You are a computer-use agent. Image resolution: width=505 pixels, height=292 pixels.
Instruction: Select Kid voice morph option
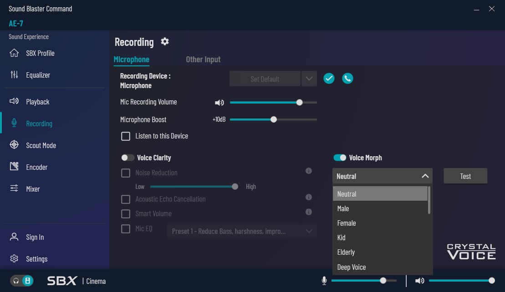pos(380,238)
